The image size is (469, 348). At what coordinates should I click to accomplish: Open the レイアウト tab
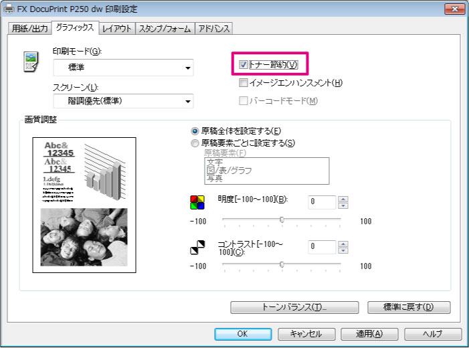coord(117,28)
